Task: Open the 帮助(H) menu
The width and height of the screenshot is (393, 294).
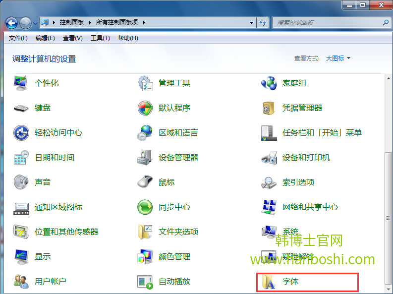Action: [x=128, y=38]
